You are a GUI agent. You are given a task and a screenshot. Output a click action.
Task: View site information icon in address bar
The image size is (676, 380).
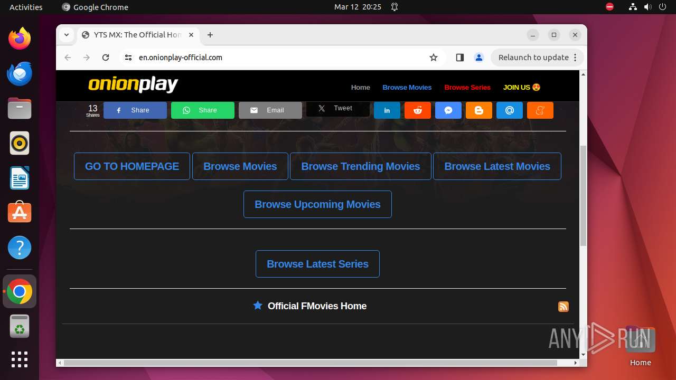click(x=128, y=58)
